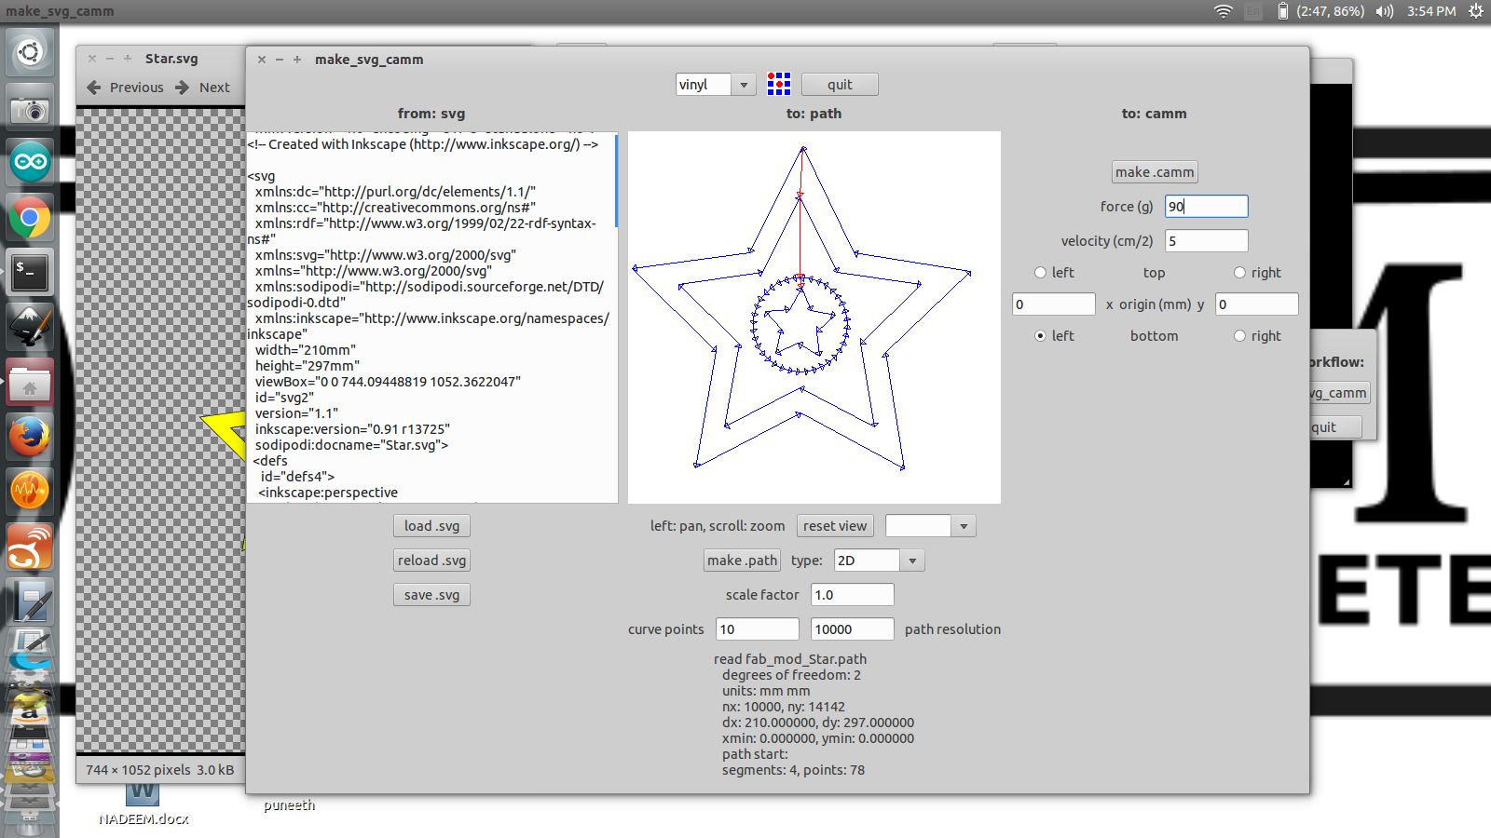This screenshot has width=1491, height=838.
Task: Launch Firefox from the dock
Action: [30, 437]
